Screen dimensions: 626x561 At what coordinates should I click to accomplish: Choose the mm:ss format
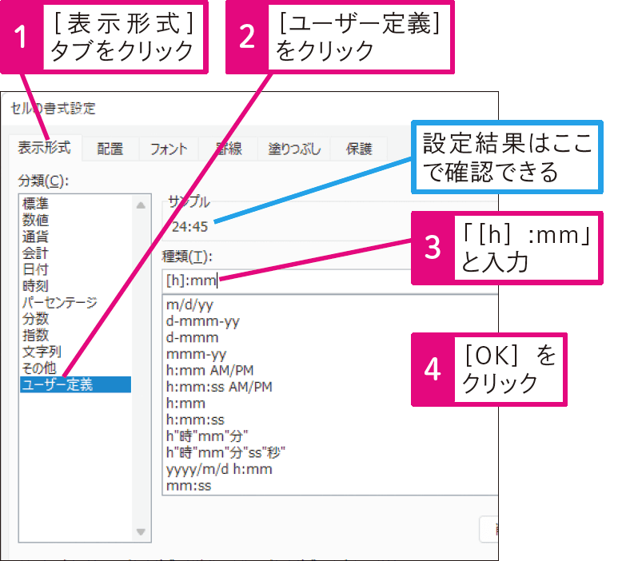click(x=189, y=486)
